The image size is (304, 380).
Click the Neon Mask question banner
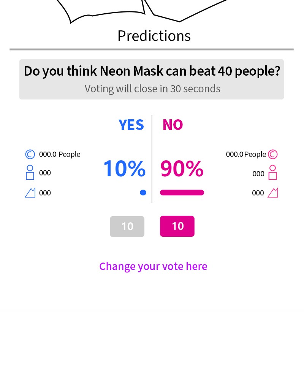coord(152,71)
